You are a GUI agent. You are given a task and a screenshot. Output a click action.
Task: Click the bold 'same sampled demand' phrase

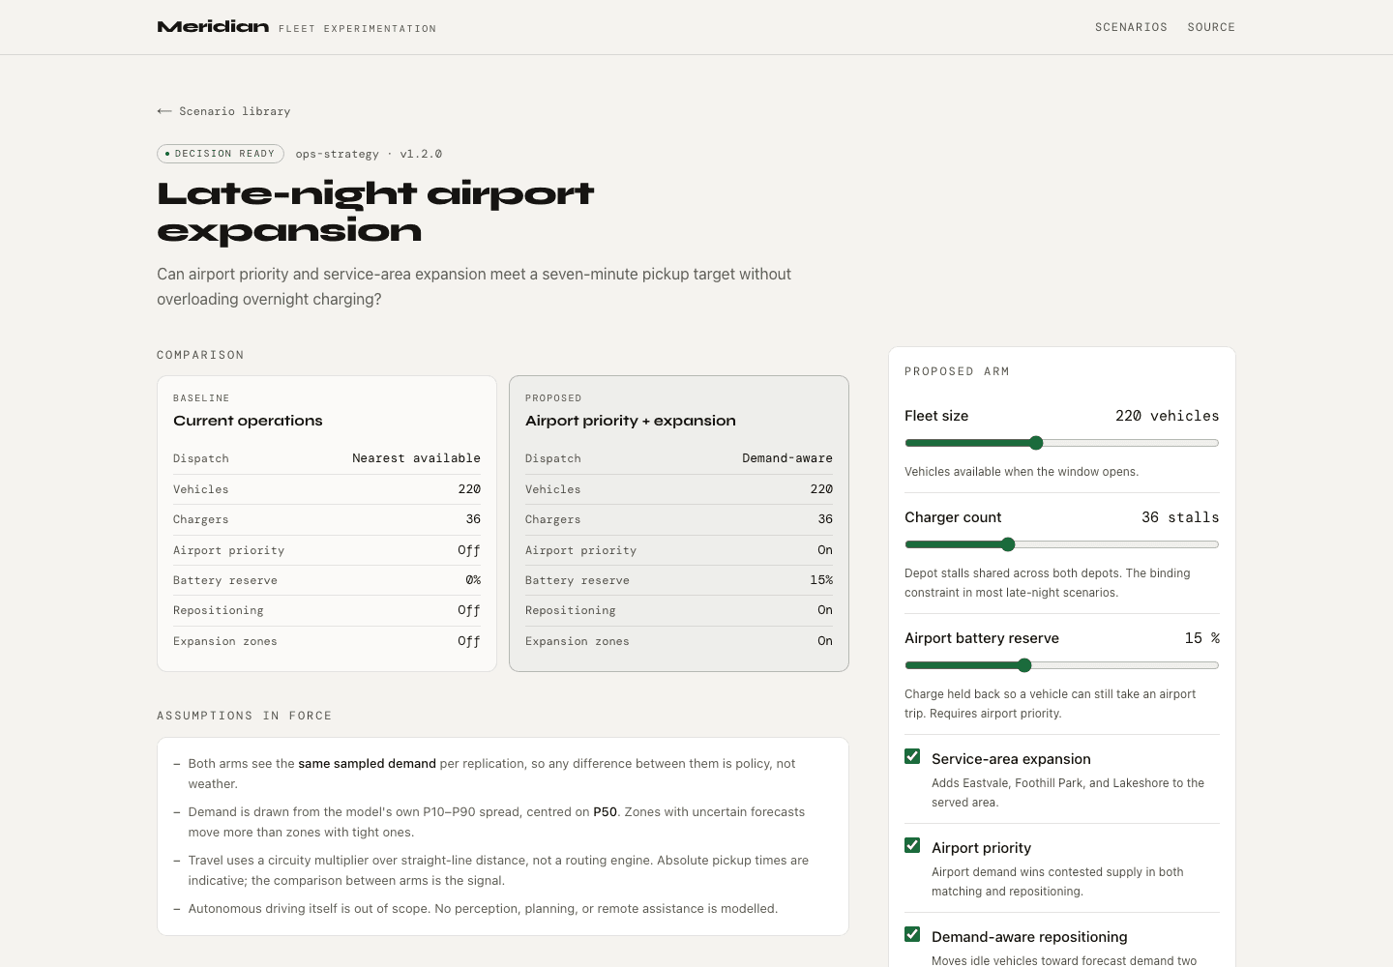click(367, 763)
